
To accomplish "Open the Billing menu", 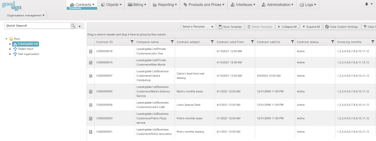I will (x=137, y=5).
